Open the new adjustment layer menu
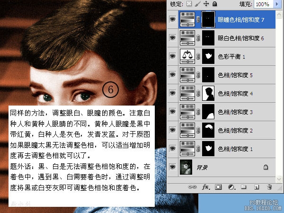The width and height of the screenshot is (284, 213). tap(231, 187)
